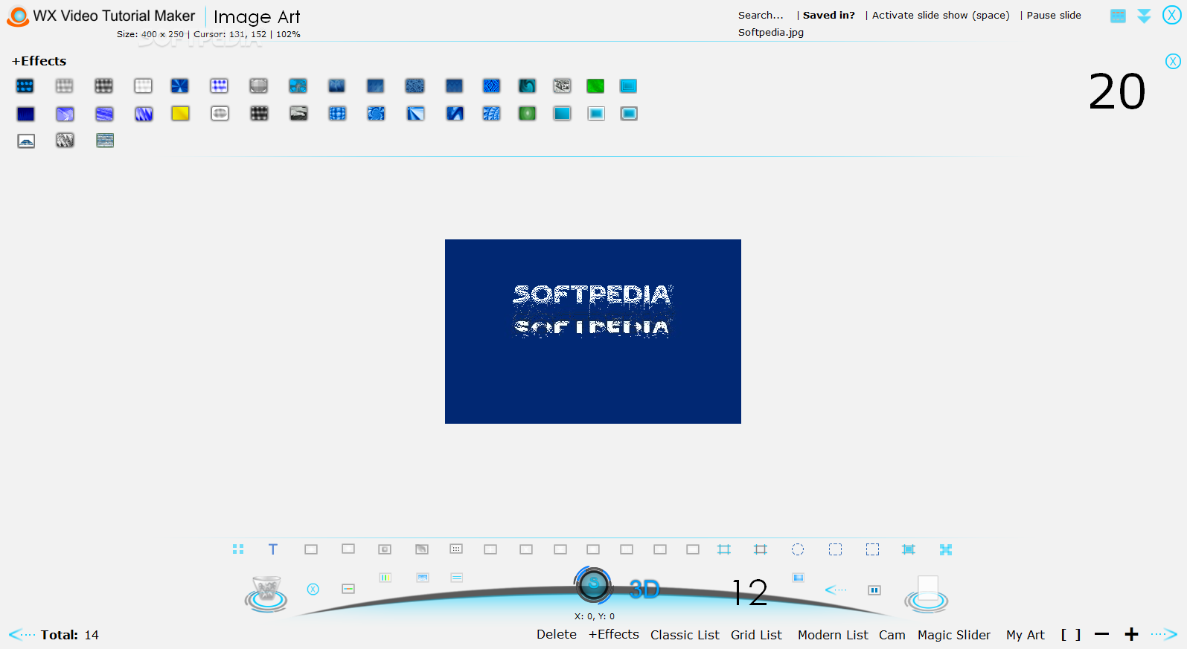
Task: Apply the yellow color effect
Action: 180,113
